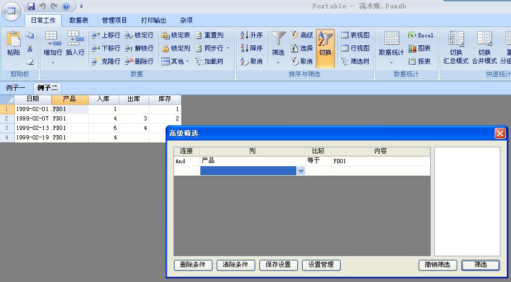This screenshot has height=282, width=511.
Task: Cancel filter with 取消 filter button
Action: pyautogui.click(x=302, y=61)
